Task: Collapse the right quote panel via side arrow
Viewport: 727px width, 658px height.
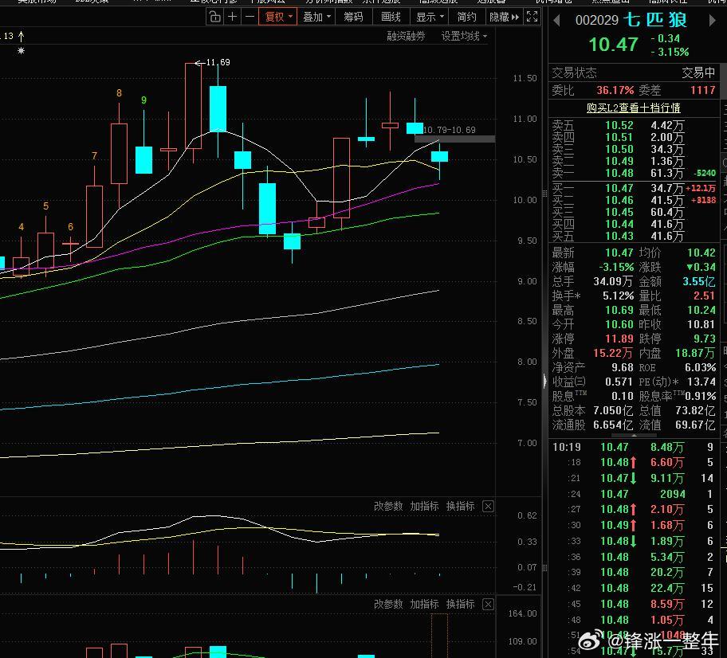Action: pyautogui.click(x=544, y=382)
